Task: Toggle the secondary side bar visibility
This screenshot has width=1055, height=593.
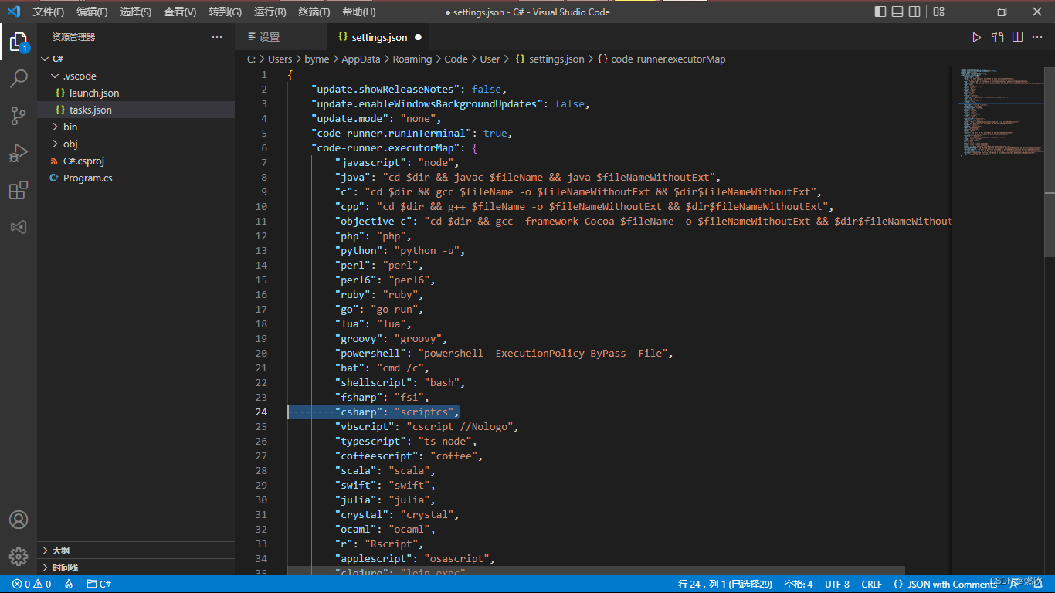Action: (914, 12)
